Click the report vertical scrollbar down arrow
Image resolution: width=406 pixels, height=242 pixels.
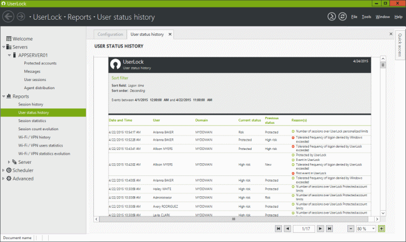pyautogui.click(x=383, y=213)
